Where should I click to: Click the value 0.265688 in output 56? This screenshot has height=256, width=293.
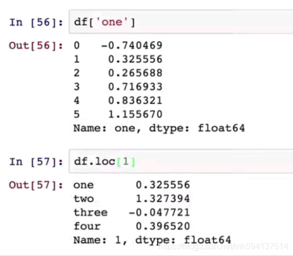(135, 73)
